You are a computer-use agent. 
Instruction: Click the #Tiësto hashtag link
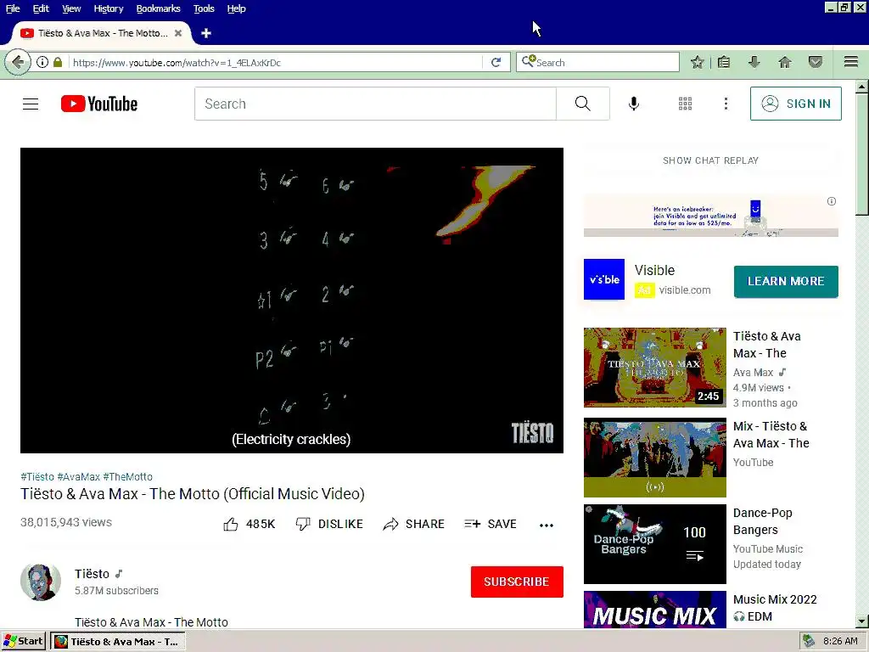click(x=37, y=477)
